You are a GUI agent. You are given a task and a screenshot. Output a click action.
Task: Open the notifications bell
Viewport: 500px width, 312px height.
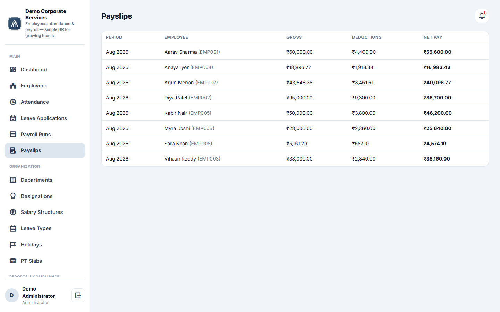click(x=482, y=16)
